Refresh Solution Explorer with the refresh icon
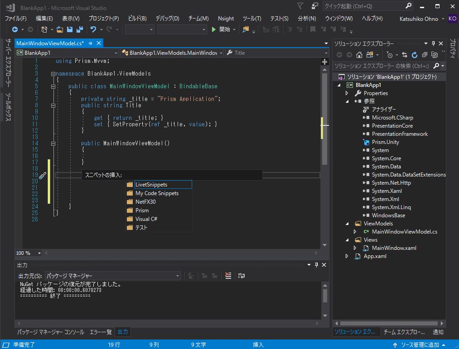 (415, 55)
